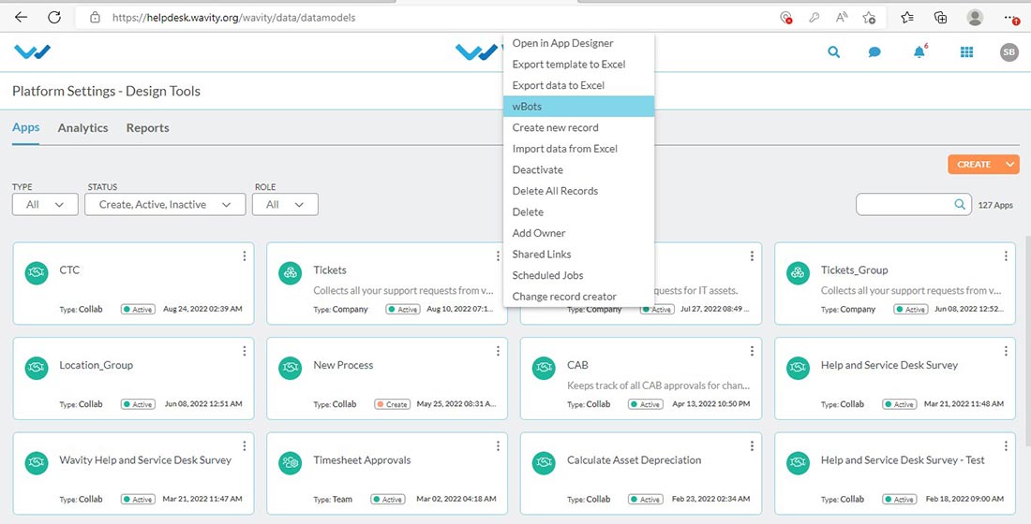Select Add Owner option
Screen dimensions: 1031x524
click(539, 233)
